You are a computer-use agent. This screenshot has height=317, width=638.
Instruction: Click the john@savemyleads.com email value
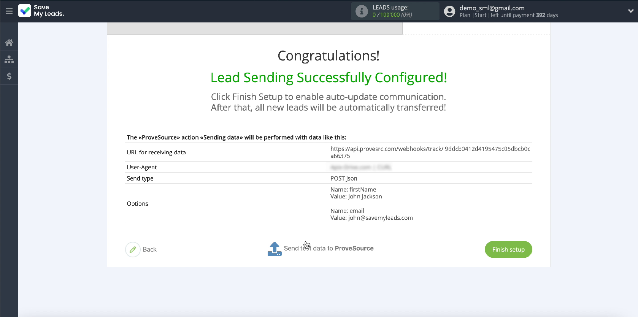[380, 218]
